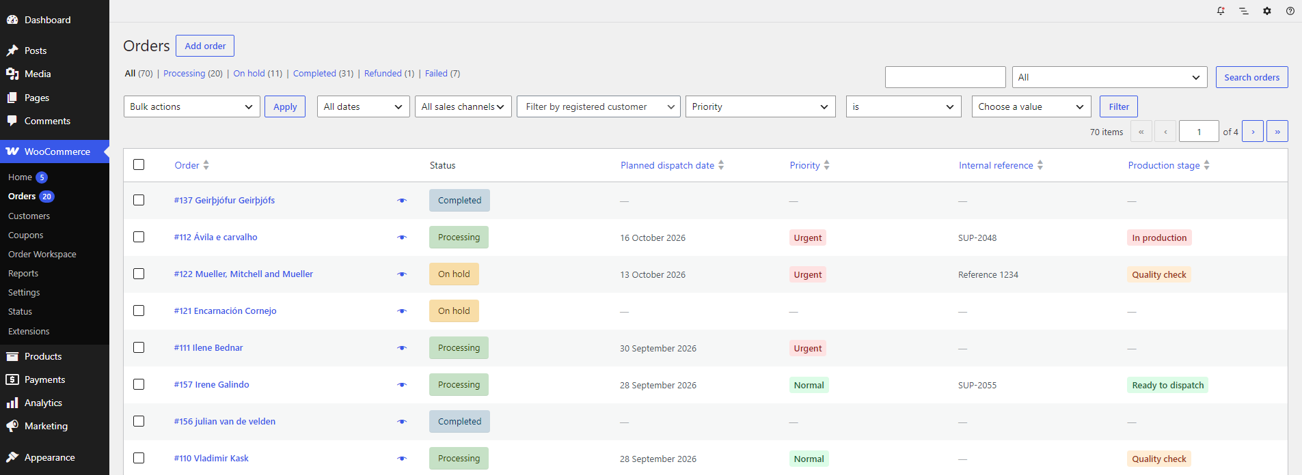Image resolution: width=1302 pixels, height=475 pixels.
Task: Open the Order Workspace submenu item
Action: point(42,254)
